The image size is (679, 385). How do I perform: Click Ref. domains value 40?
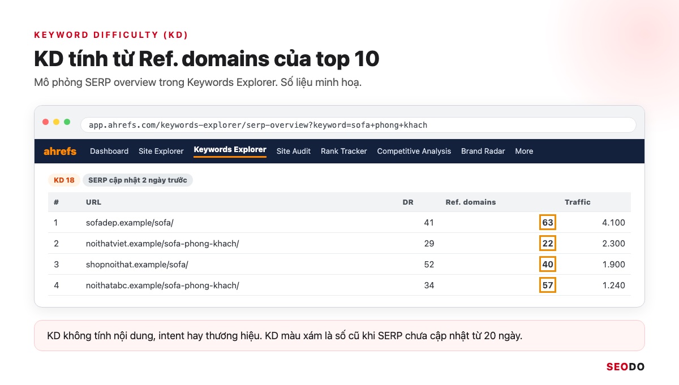548,265
